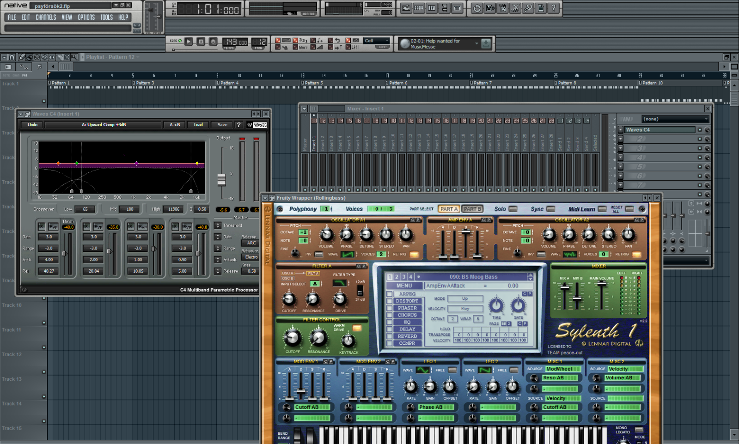
Task: Click the arpeggiator Time knob
Action: click(x=496, y=305)
